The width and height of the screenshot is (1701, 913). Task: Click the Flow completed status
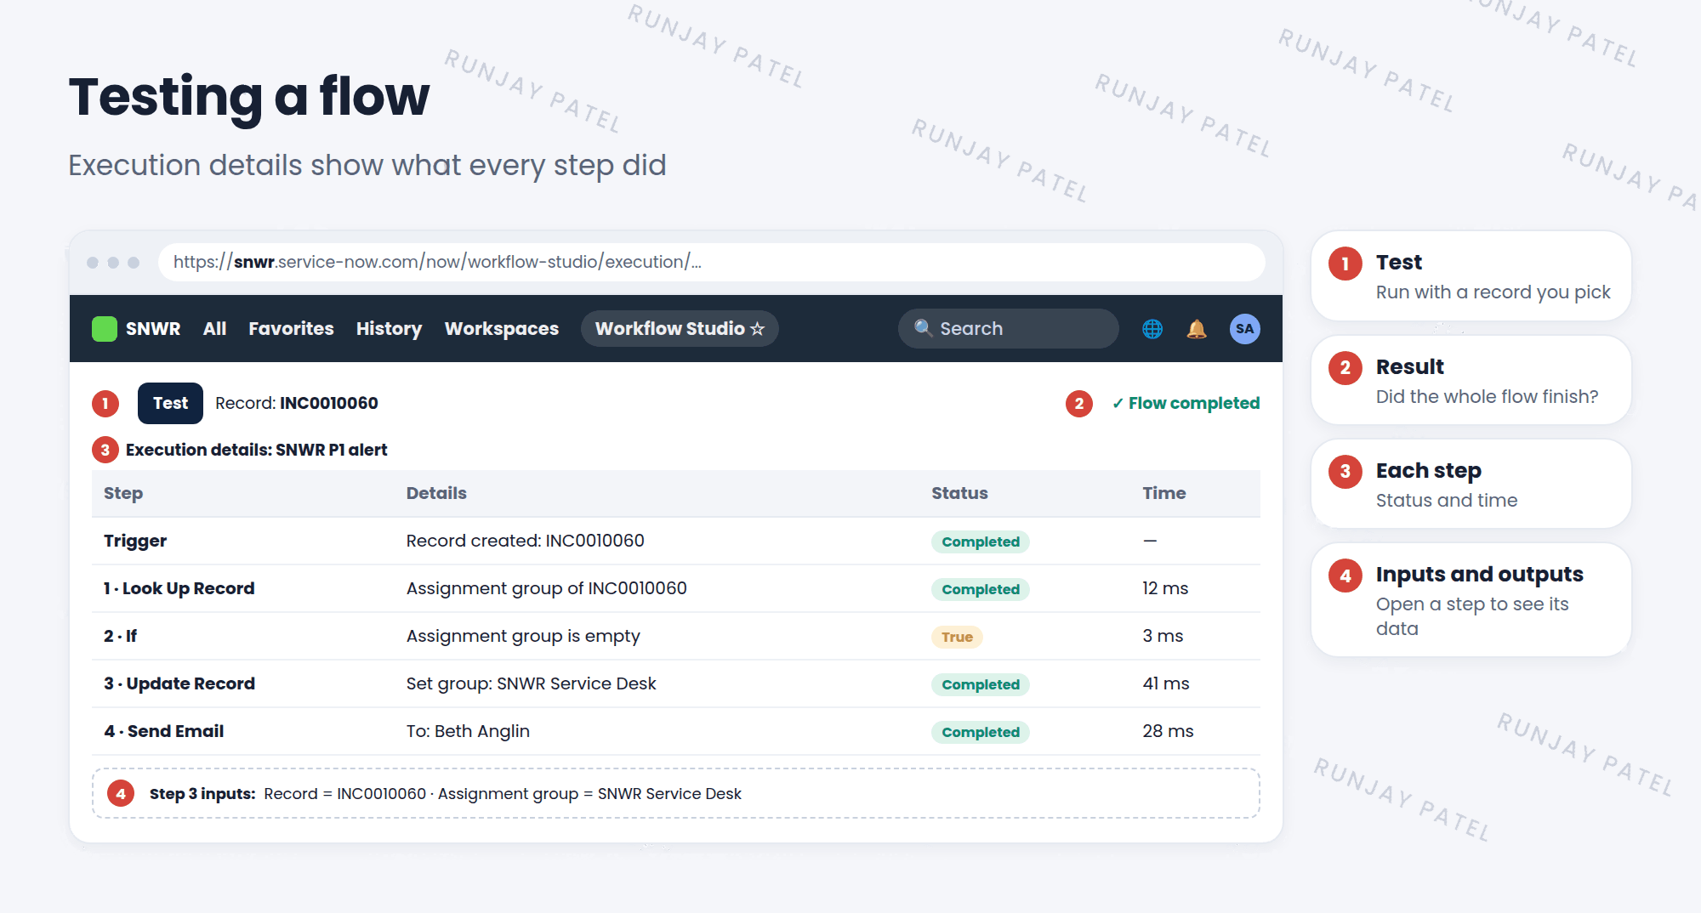[1186, 403]
